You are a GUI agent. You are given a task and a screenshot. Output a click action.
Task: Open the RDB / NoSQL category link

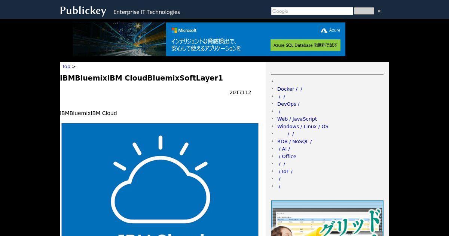click(294, 141)
